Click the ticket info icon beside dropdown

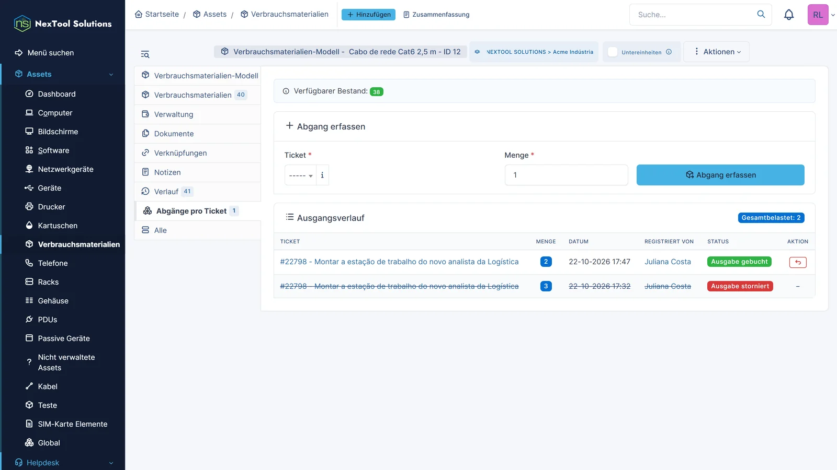[x=322, y=175]
